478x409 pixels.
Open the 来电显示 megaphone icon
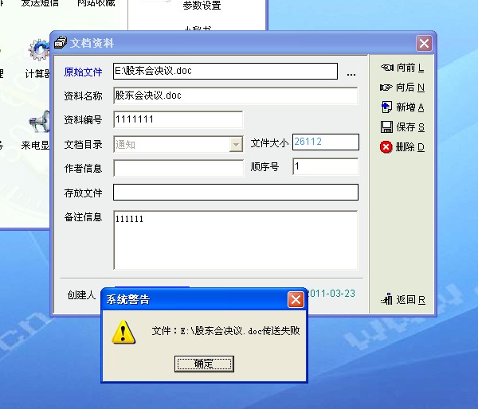point(37,131)
